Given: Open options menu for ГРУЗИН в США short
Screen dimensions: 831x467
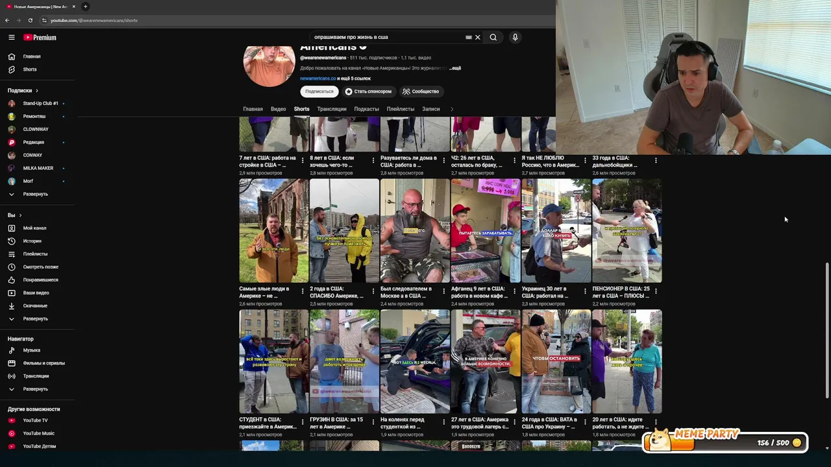Looking at the screenshot, I should (x=373, y=422).
